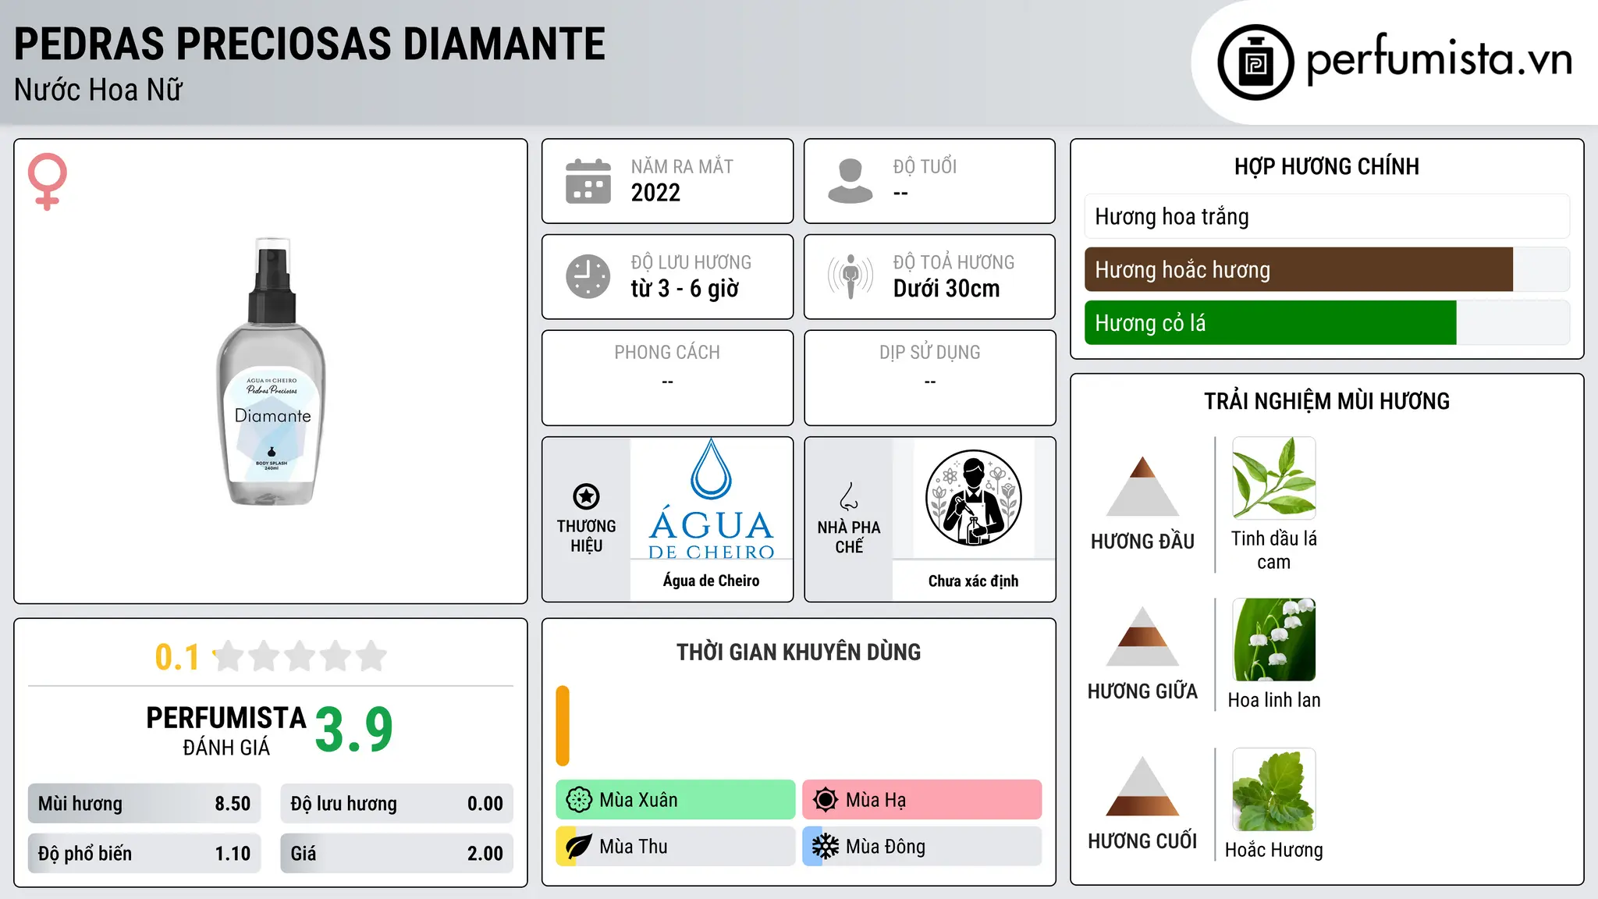Click the Hương hoa trắng accord bar
The width and height of the screenshot is (1598, 899).
click(x=1327, y=216)
